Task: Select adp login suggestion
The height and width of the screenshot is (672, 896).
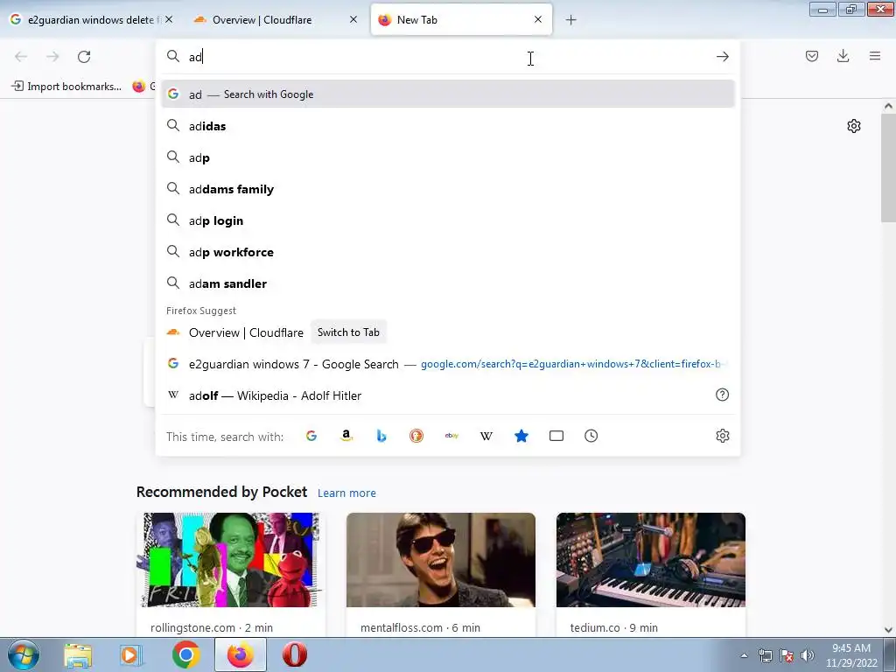Action: 448,220
